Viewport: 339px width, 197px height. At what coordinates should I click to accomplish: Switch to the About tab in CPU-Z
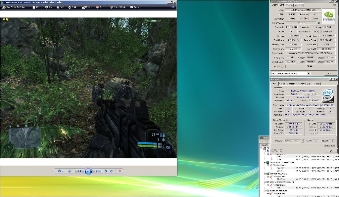(x=317, y=84)
